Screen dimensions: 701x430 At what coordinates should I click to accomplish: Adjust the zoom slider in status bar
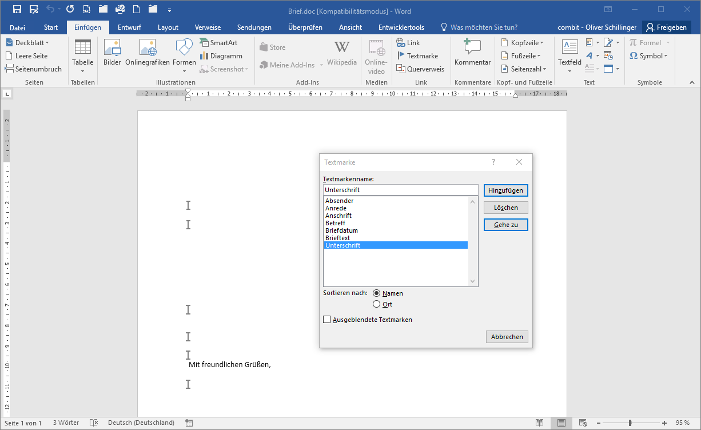[630, 423]
